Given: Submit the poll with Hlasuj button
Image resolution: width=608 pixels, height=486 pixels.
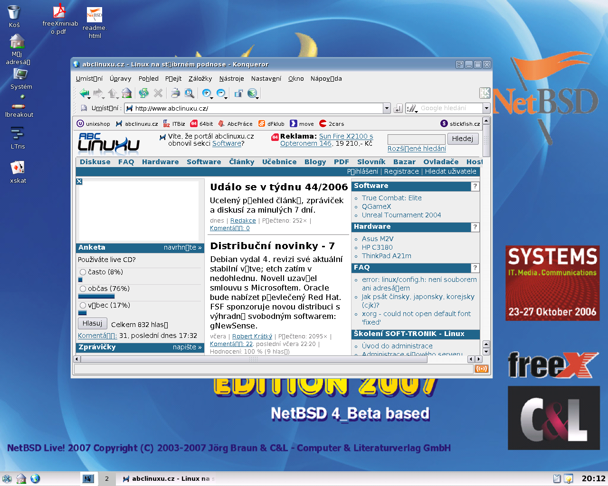Looking at the screenshot, I should point(92,323).
